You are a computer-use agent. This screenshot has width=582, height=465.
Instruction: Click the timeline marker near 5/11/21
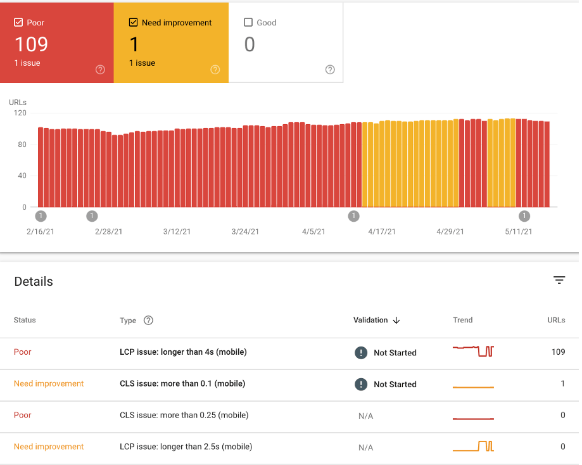tap(523, 215)
